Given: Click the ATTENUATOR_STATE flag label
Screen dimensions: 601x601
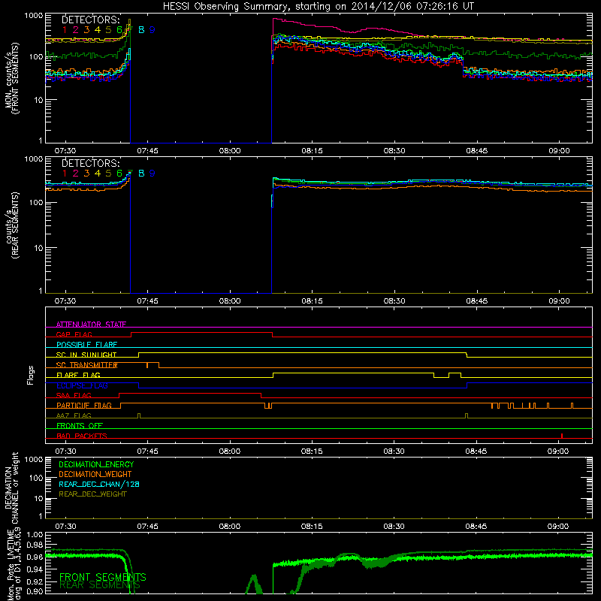Looking at the screenshot, I should point(91,325).
